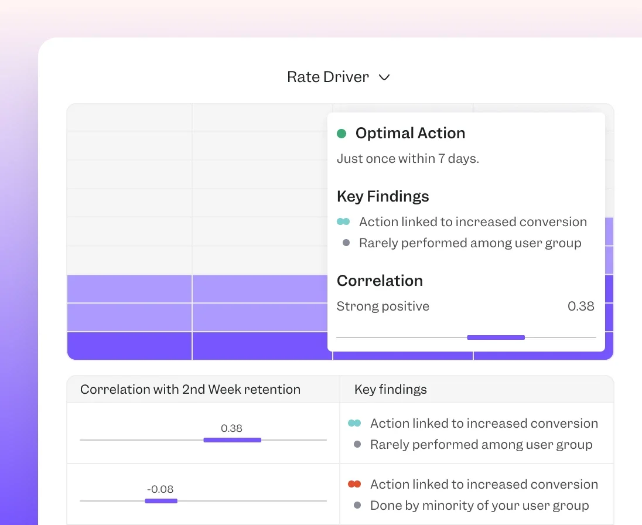The width and height of the screenshot is (642, 525).
Task: Select the Key findings column header
Action: click(x=391, y=390)
